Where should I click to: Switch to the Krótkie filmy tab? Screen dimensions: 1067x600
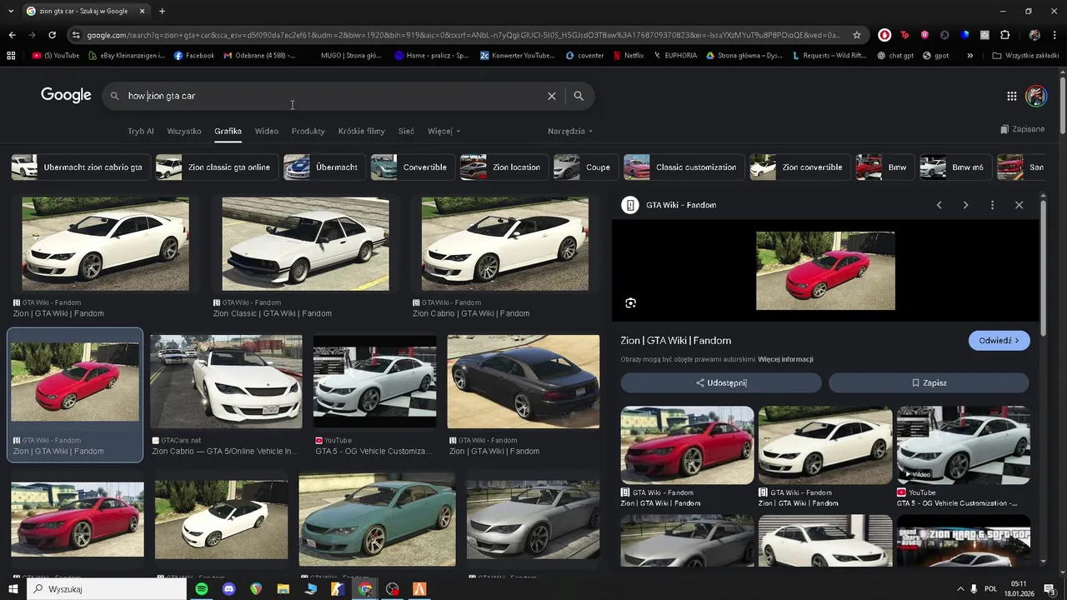(362, 131)
